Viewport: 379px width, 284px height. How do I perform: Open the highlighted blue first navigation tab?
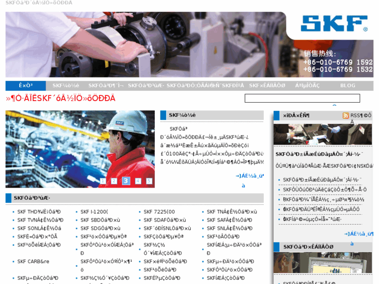point(26,85)
